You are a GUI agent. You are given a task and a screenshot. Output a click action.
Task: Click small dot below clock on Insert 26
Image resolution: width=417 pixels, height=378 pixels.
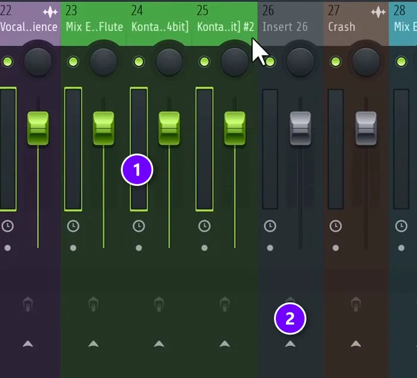270,248
